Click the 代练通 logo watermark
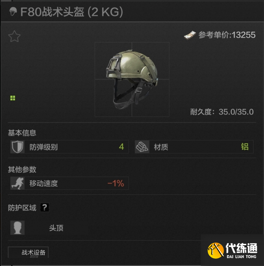The width and height of the screenshot is (264, 266). click(x=232, y=251)
